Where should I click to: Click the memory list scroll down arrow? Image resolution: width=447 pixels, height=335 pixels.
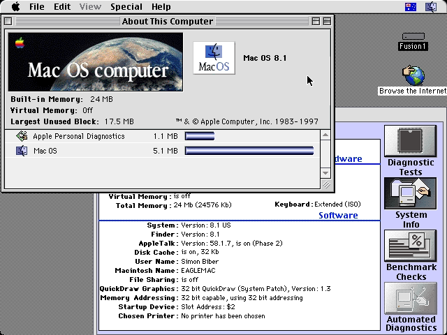click(x=325, y=172)
